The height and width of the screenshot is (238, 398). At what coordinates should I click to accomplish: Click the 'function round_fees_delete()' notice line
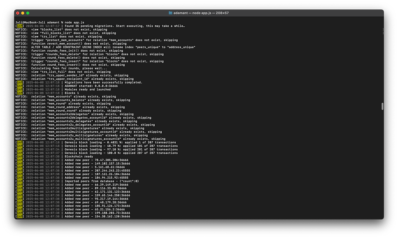[70, 58]
